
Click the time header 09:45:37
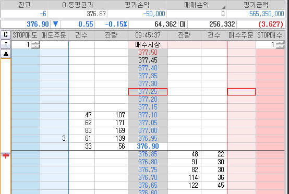pos(148,35)
